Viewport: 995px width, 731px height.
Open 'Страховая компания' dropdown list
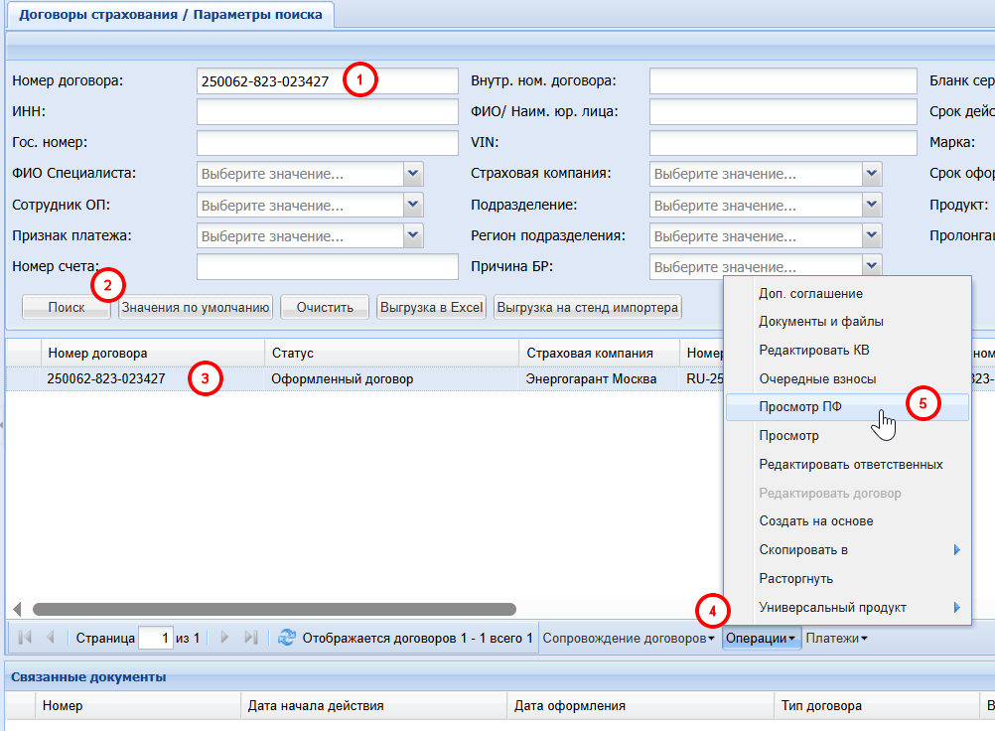[872, 174]
